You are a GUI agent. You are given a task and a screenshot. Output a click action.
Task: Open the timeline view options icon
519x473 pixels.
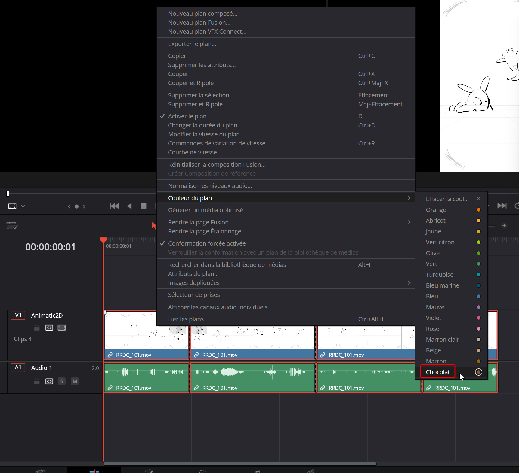click(x=12, y=225)
